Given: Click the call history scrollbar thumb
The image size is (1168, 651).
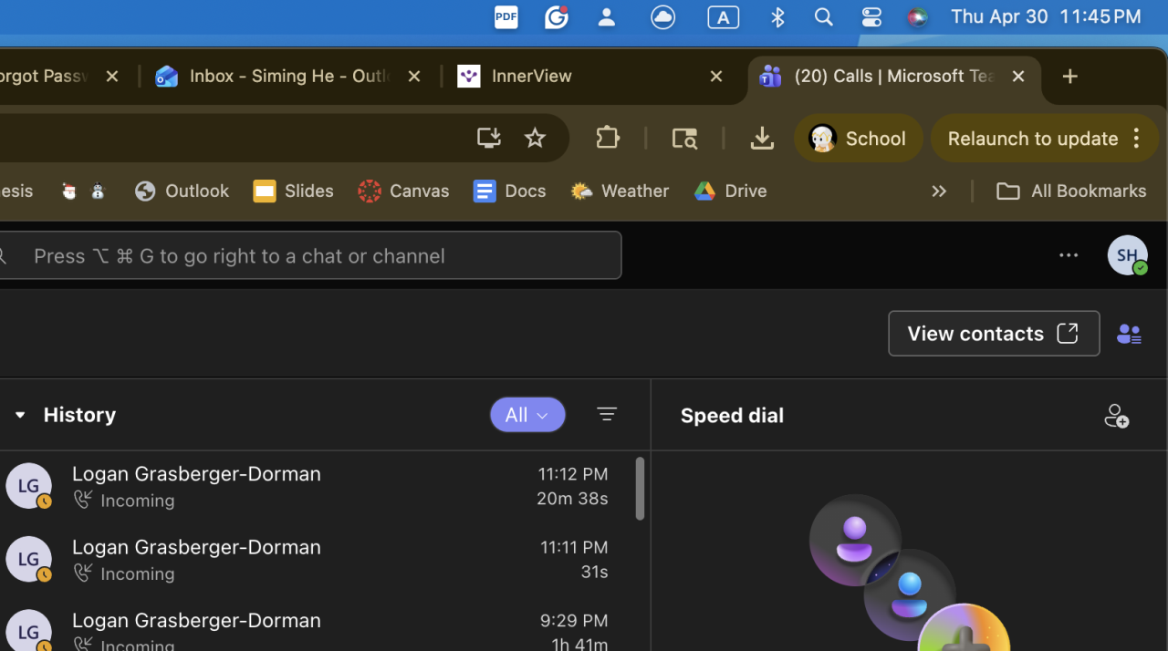Looking at the screenshot, I should [641, 489].
